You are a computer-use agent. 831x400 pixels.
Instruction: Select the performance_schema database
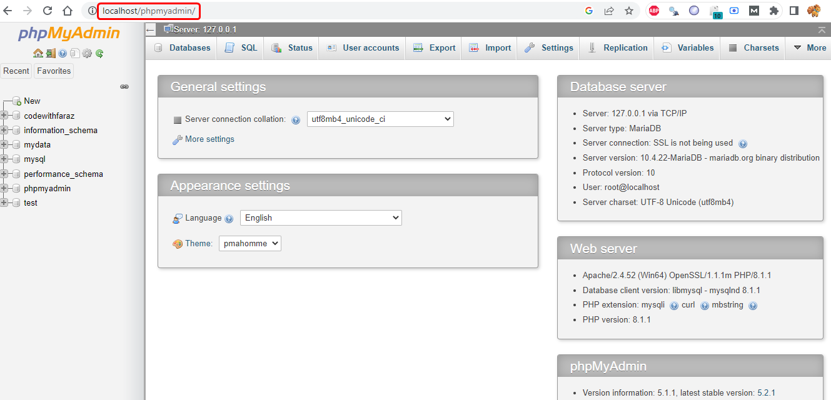pos(63,174)
